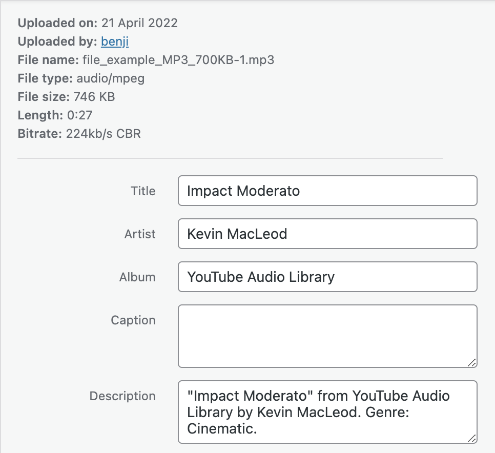Select the Album label text
This screenshot has height=453, width=495.
[137, 277]
